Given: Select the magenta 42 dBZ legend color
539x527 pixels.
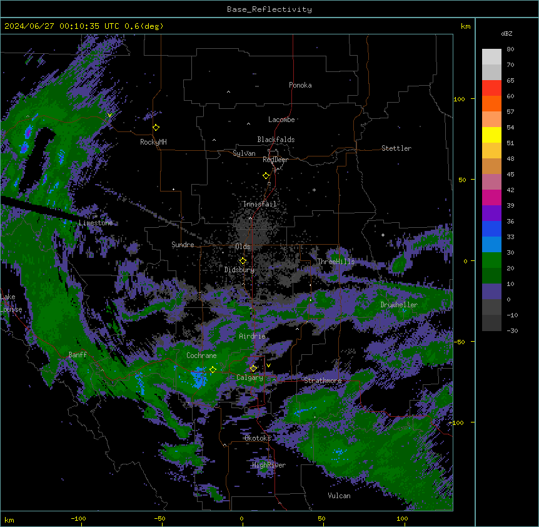Looking at the screenshot, I should (491, 197).
